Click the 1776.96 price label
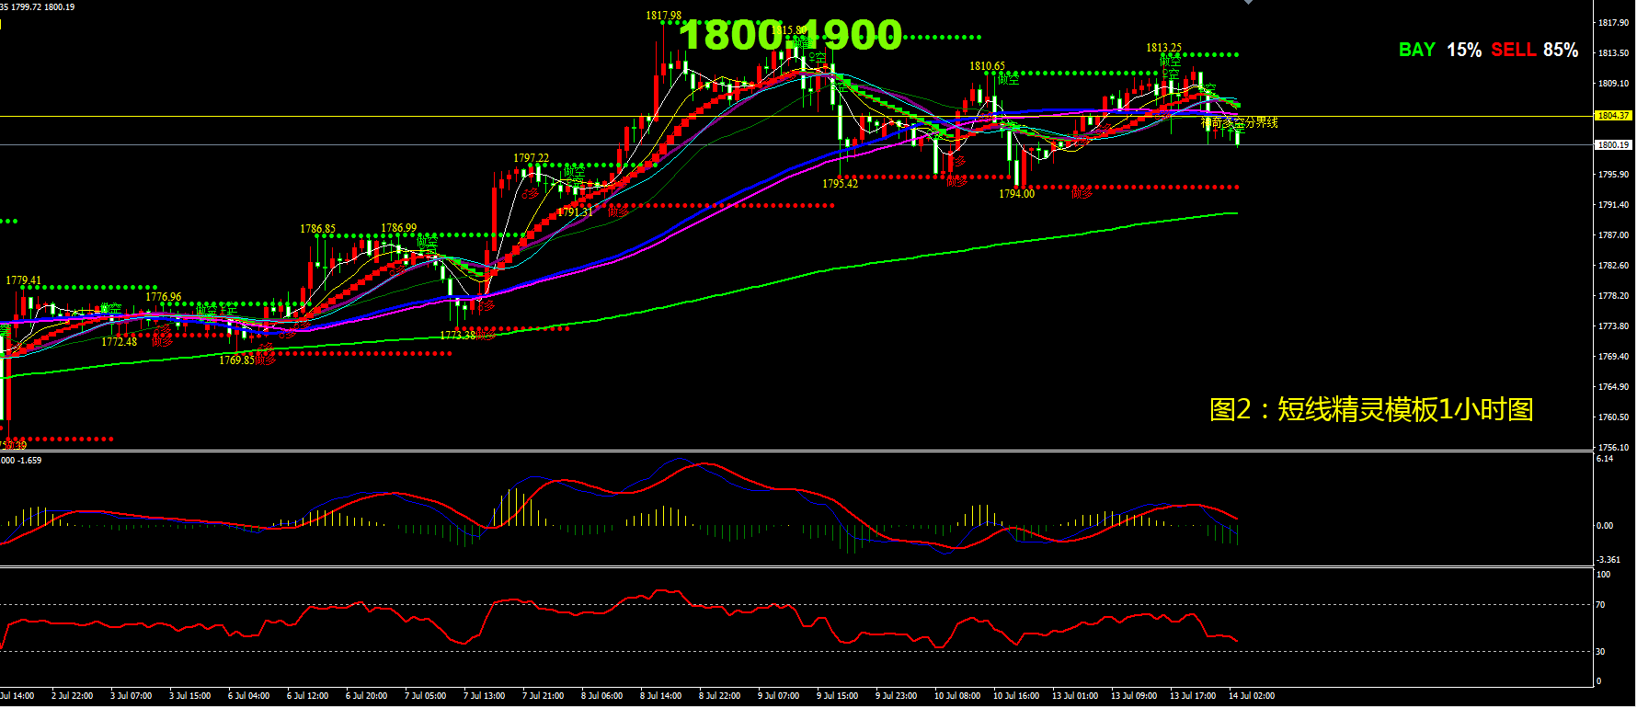This screenshot has width=1637, height=708. point(163,297)
